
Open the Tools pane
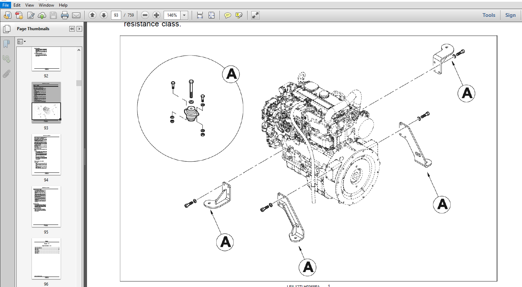[x=489, y=15]
